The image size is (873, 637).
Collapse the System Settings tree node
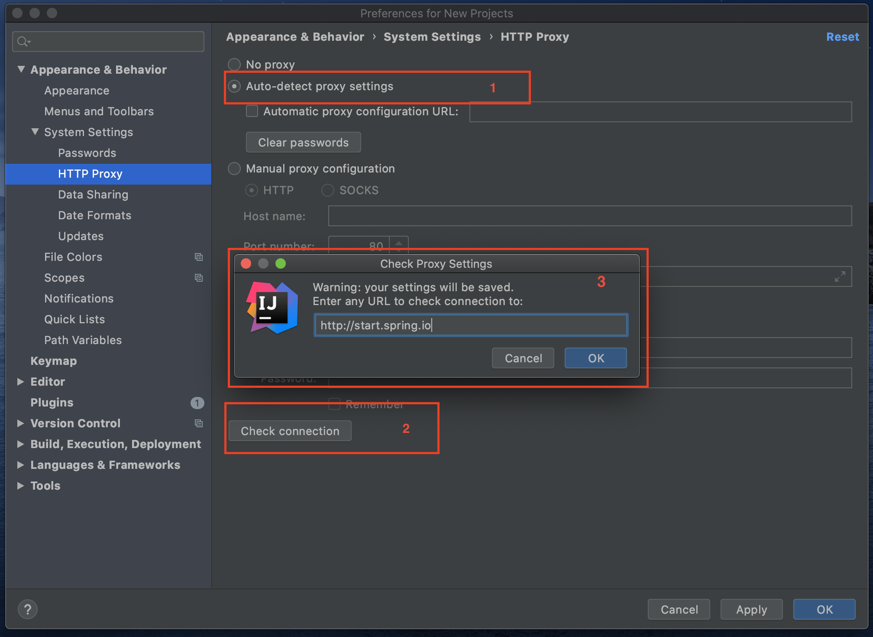tap(35, 132)
